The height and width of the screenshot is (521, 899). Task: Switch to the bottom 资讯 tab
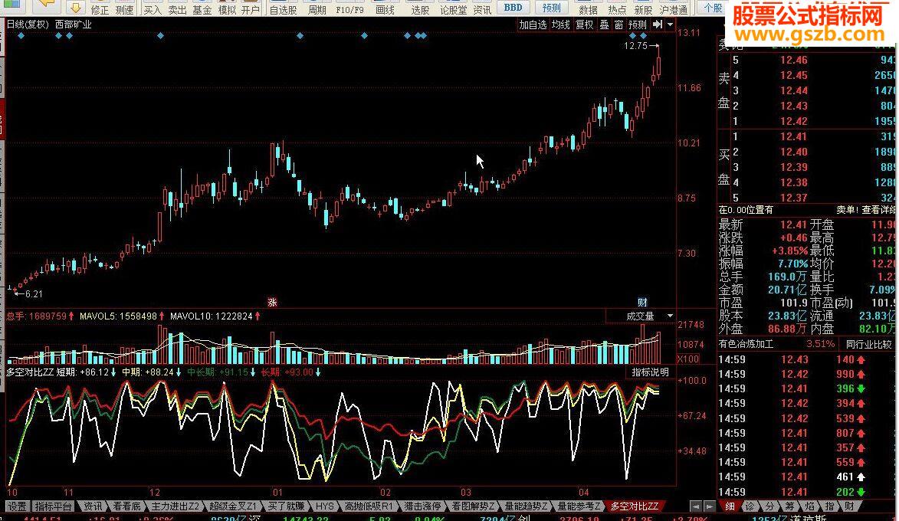[x=92, y=506]
